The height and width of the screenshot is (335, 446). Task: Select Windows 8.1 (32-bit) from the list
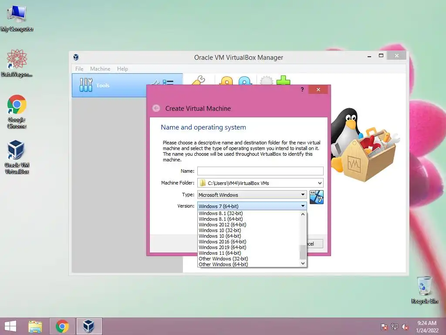tap(221, 213)
